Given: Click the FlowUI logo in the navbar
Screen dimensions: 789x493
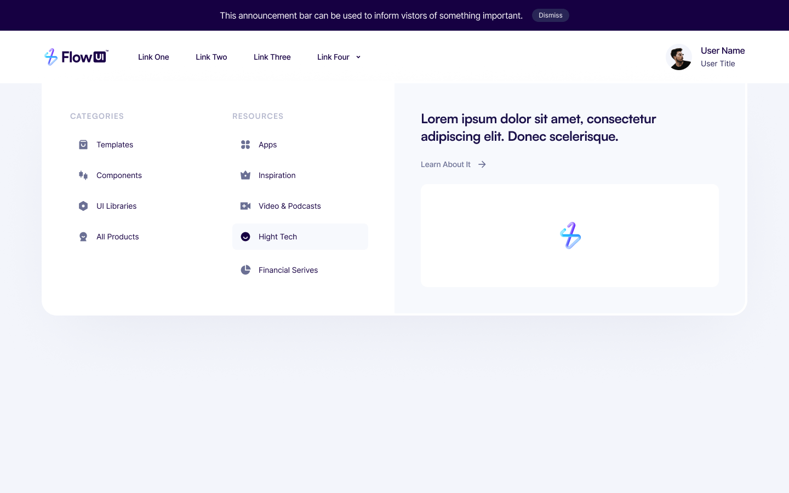Looking at the screenshot, I should coord(76,57).
